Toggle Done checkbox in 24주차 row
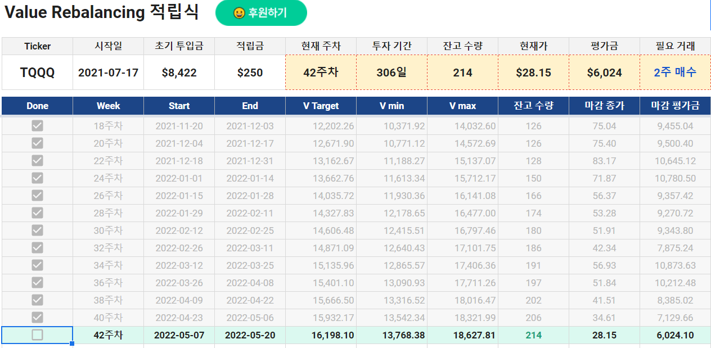This screenshot has width=711, height=348. (37, 178)
